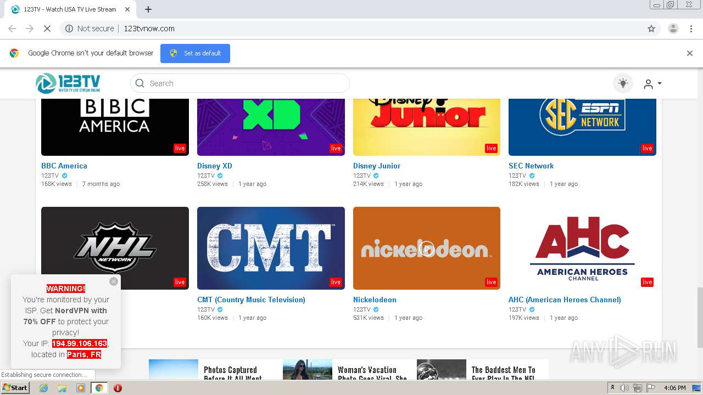Open a new tab with plus button
This screenshot has height=395, width=703.
[148, 9]
